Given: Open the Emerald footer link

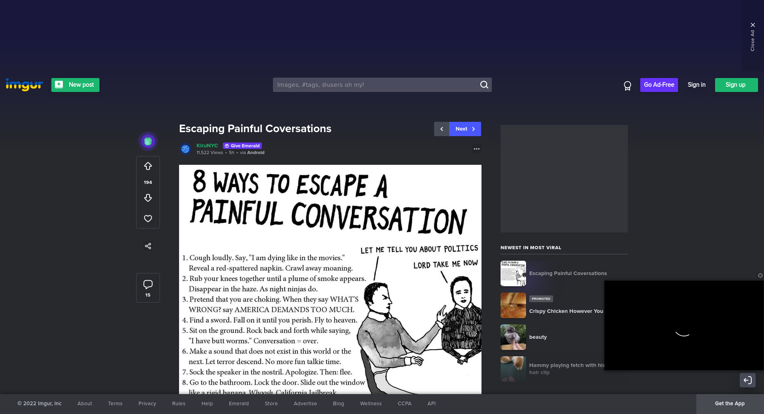Looking at the screenshot, I should point(239,404).
